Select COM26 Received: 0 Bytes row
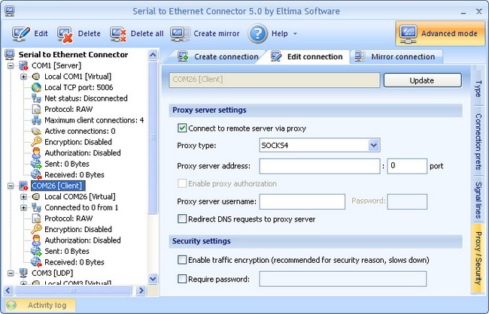Viewport: 489px width, 314px height. click(x=74, y=262)
